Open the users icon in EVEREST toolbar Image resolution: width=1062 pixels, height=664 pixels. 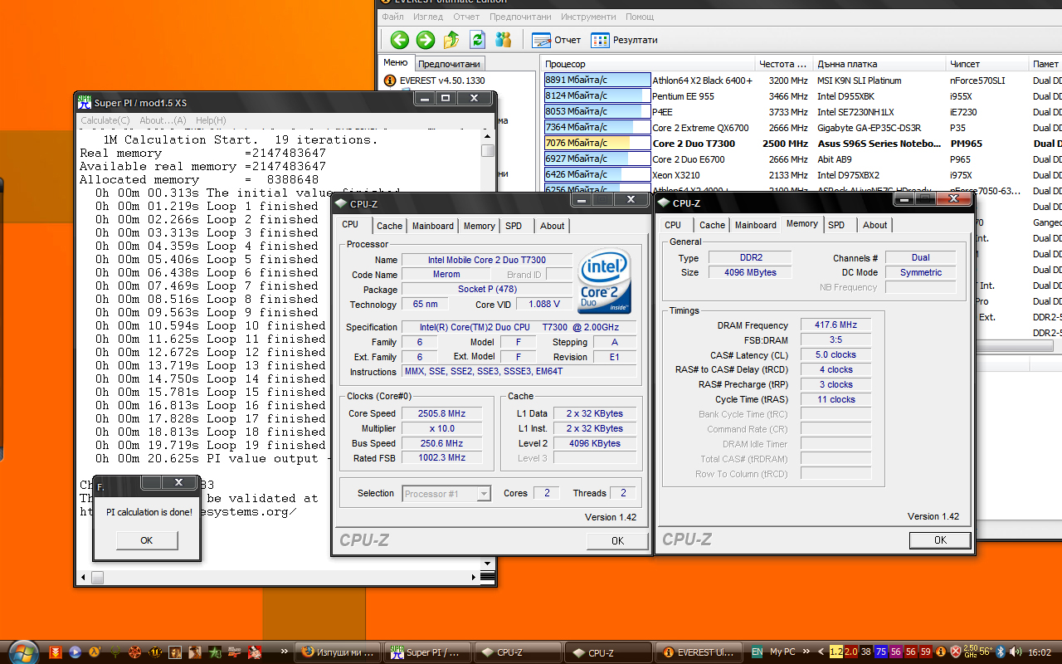click(503, 40)
